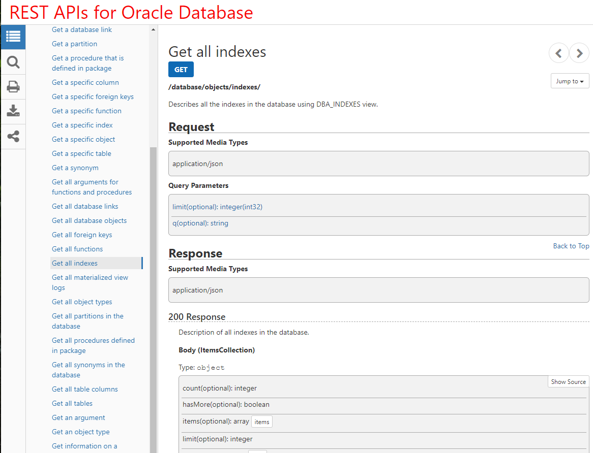Click the Get all indexes page title
The height and width of the screenshot is (453, 593).
(217, 52)
